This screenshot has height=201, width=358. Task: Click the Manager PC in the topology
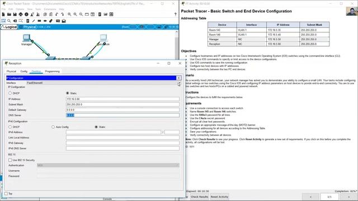tap(26, 38)
